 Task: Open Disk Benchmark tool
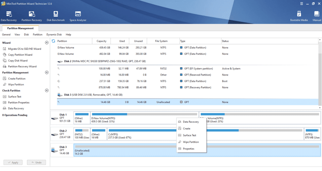pyautogui.click(x=56, y=16)
